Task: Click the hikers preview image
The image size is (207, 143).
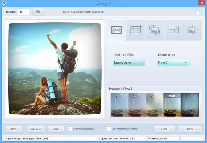Action: 55,69
